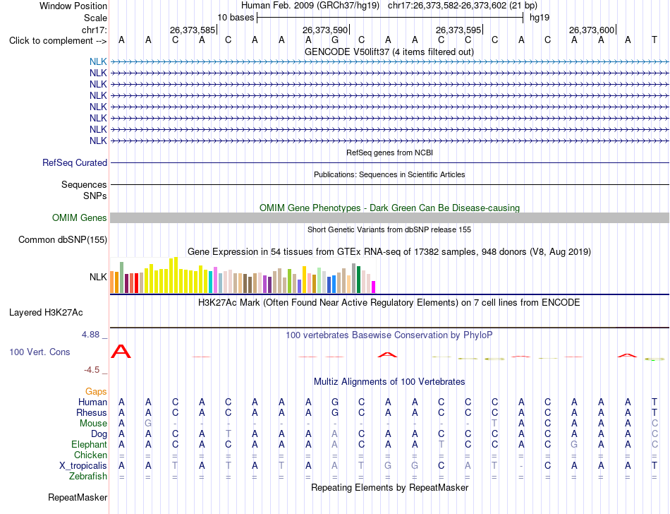Click the H3K27Ac Mark track title
Screen dimensions: 670x514
click(389, 302)
